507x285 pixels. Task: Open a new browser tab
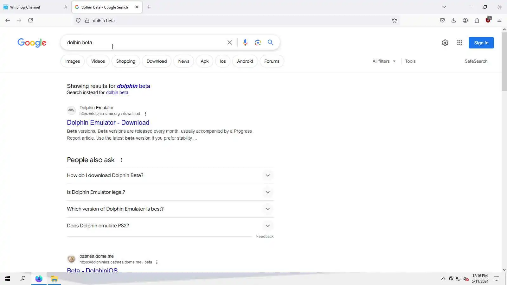(149, 7)
